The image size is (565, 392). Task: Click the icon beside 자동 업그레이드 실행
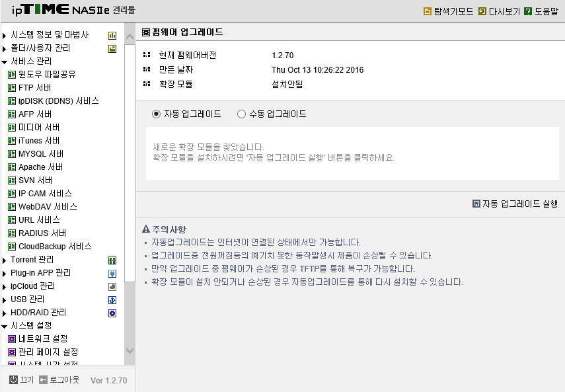coord(476,204)
